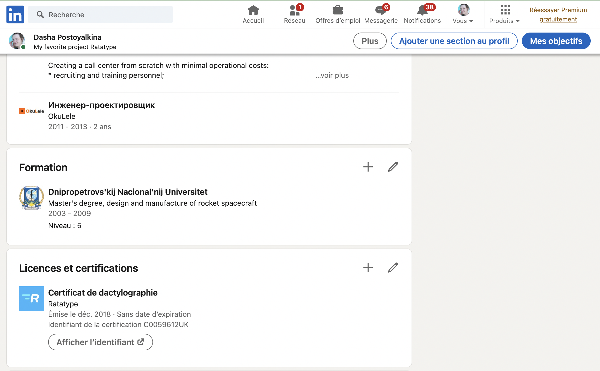
Task: Click Réessayer Premium gratuitement link
Action: pyautogui.click(x=558, y=14)
